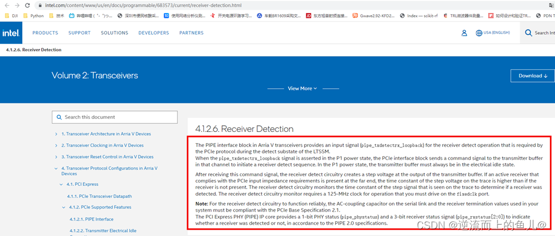This screenshot has height=236, width=555.
Task: Click the Search this document field
Action: [x=114, y=117]
